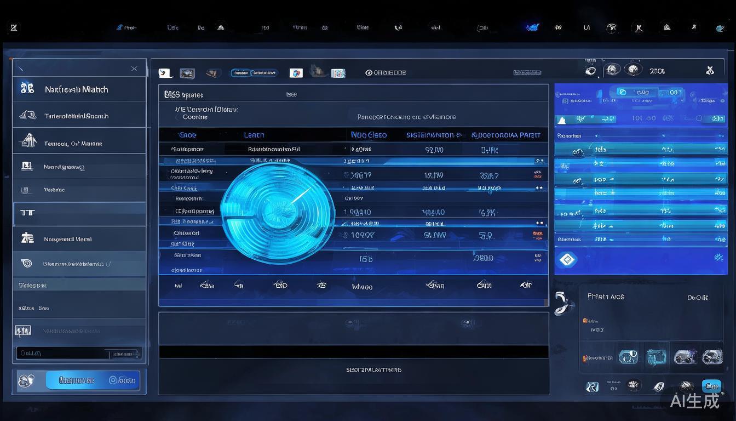Click the blue outlined pill button in toolbar
The image size is (736, 421).
tap(254, 72)
